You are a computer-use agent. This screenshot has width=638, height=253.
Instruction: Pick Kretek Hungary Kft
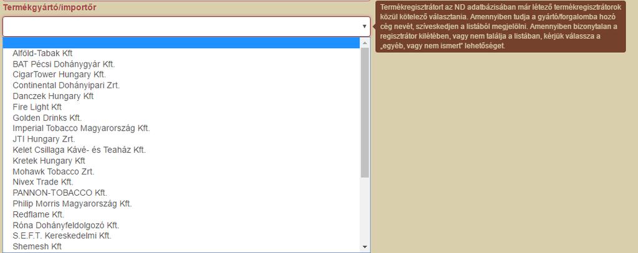(49, 161)
